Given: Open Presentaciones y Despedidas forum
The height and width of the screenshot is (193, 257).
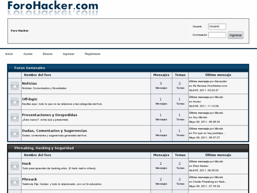Looking at the screenshot, I should 49,115.
